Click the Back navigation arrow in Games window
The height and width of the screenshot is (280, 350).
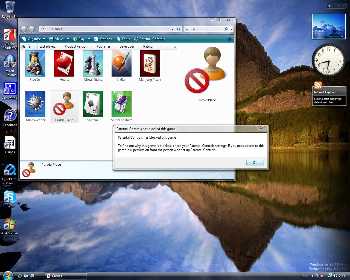(24, 29)
